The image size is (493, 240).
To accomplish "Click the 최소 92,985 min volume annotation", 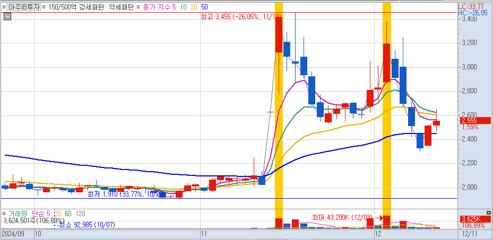I will pos(87,225).
